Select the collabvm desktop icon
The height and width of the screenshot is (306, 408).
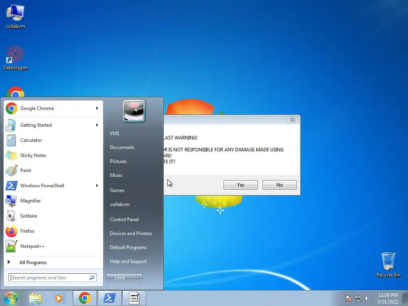point(16,16)
